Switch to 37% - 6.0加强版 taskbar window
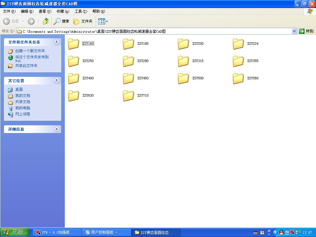The width and height of the screenshot is (316, 237). [x=57, y=232]
